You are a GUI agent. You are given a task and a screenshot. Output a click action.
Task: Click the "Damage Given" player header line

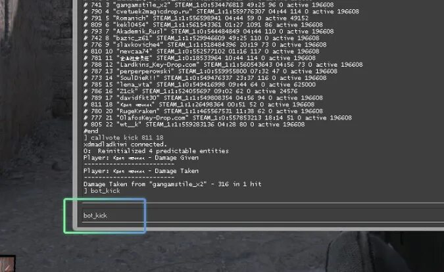point(141,158)
